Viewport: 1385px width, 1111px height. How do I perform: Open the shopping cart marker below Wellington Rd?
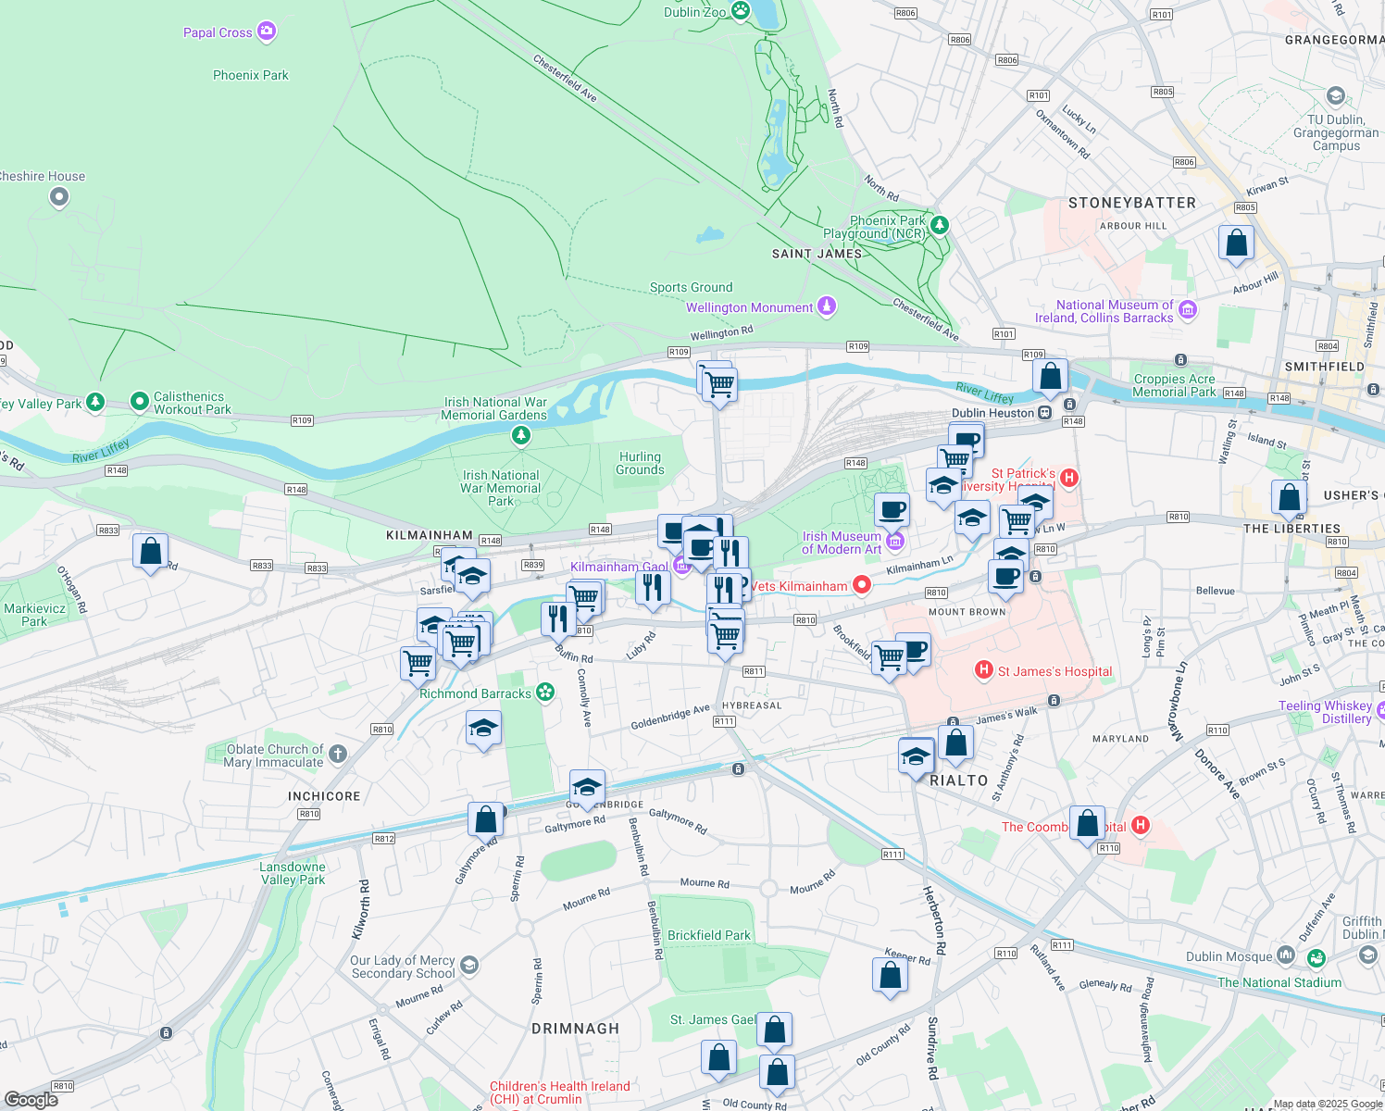pos(719,384)
